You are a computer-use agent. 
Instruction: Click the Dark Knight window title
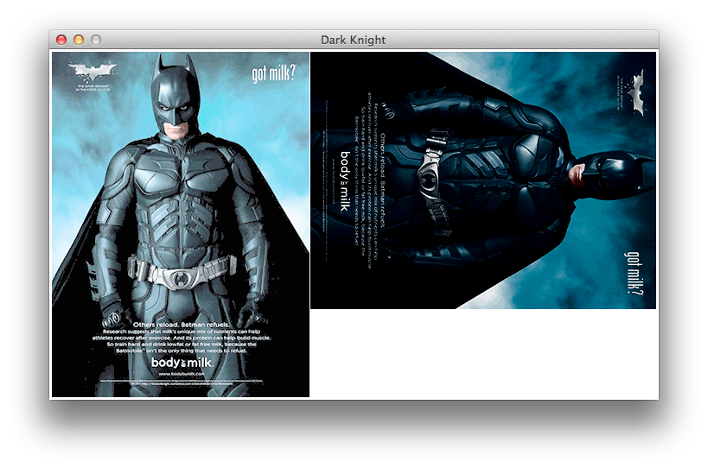(353, 40)
